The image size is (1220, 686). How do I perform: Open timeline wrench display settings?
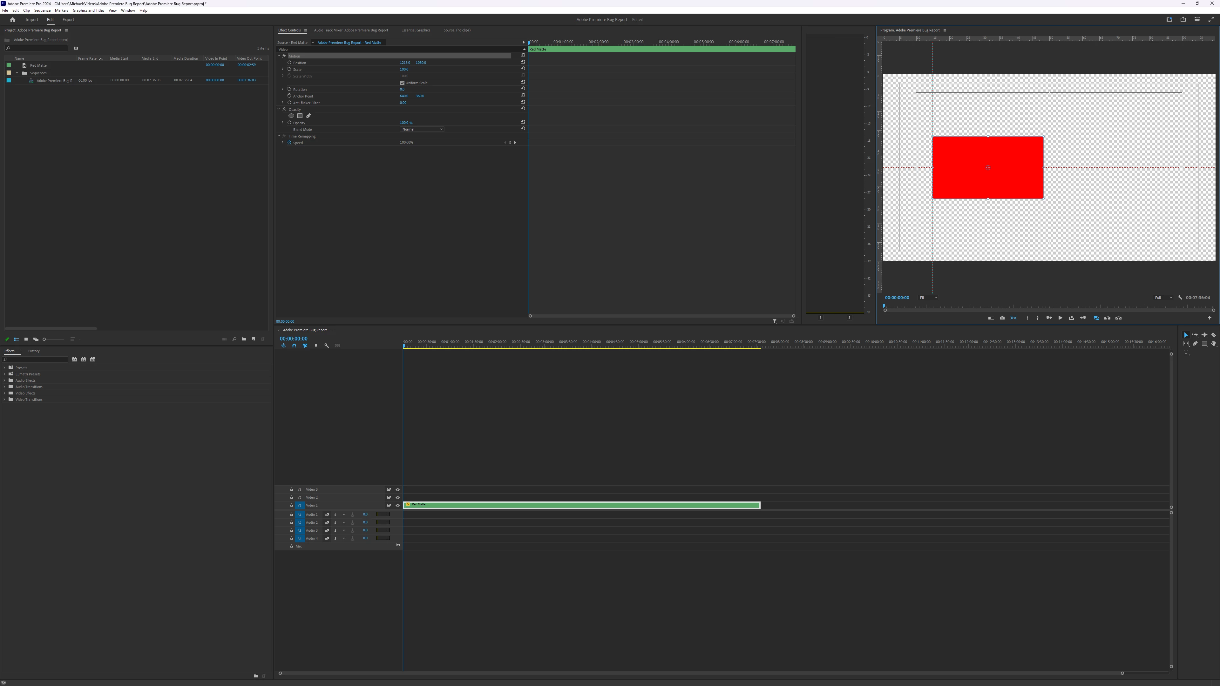pos(326,346)
